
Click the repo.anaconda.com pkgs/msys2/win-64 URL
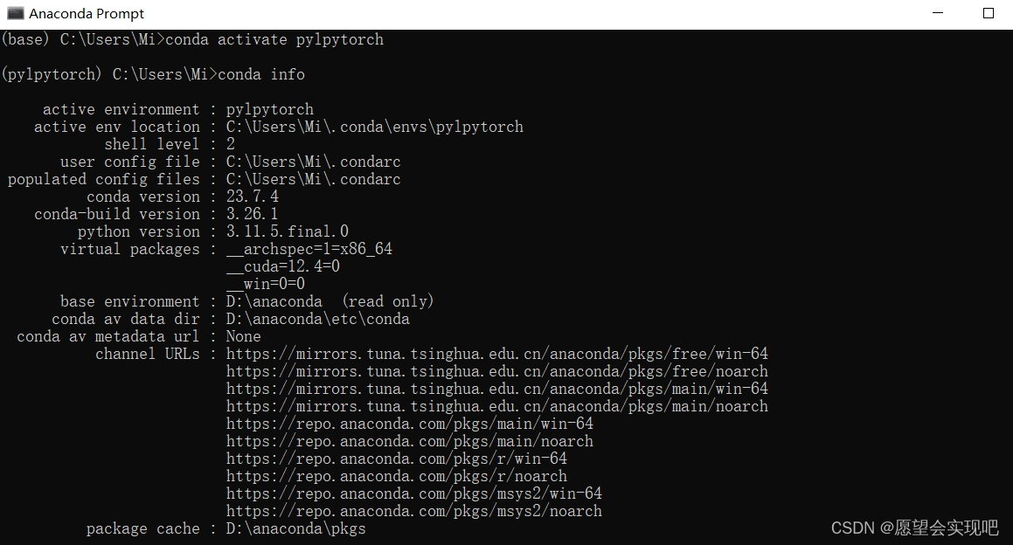coord(413,493)
